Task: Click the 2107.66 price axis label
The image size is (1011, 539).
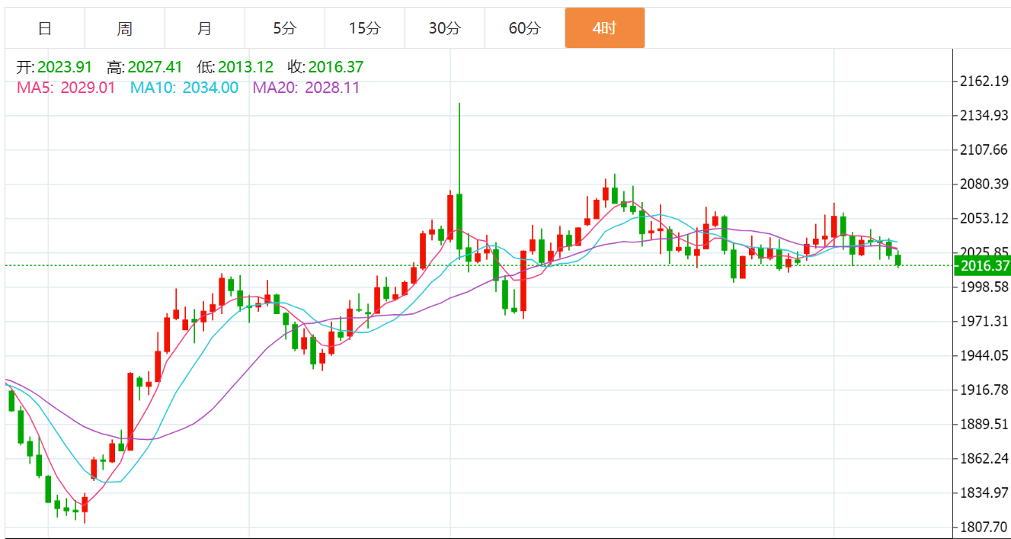Action: (x=984, y=150)
